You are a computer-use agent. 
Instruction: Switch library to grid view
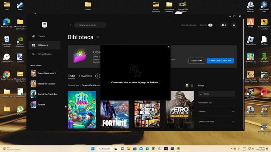(187, 85)
